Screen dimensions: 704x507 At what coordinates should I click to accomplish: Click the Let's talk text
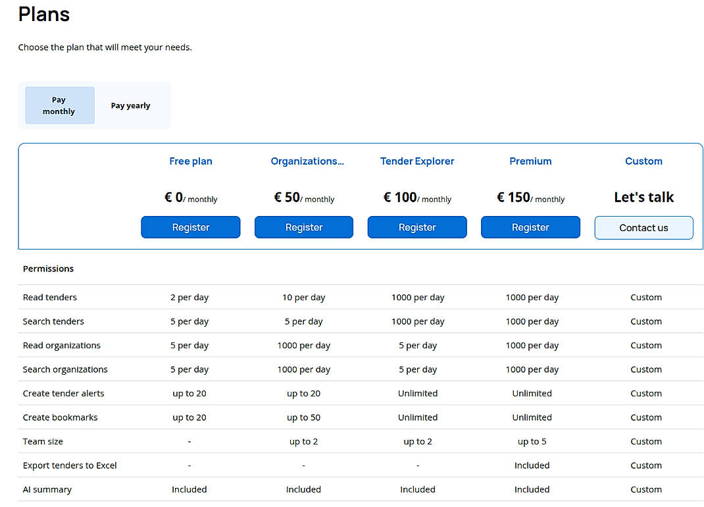click(644, 197)
